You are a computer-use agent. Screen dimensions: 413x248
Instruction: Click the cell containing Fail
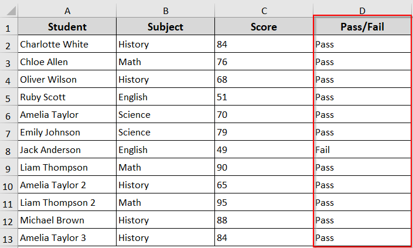pyautogui.click(x=362, y=150)
